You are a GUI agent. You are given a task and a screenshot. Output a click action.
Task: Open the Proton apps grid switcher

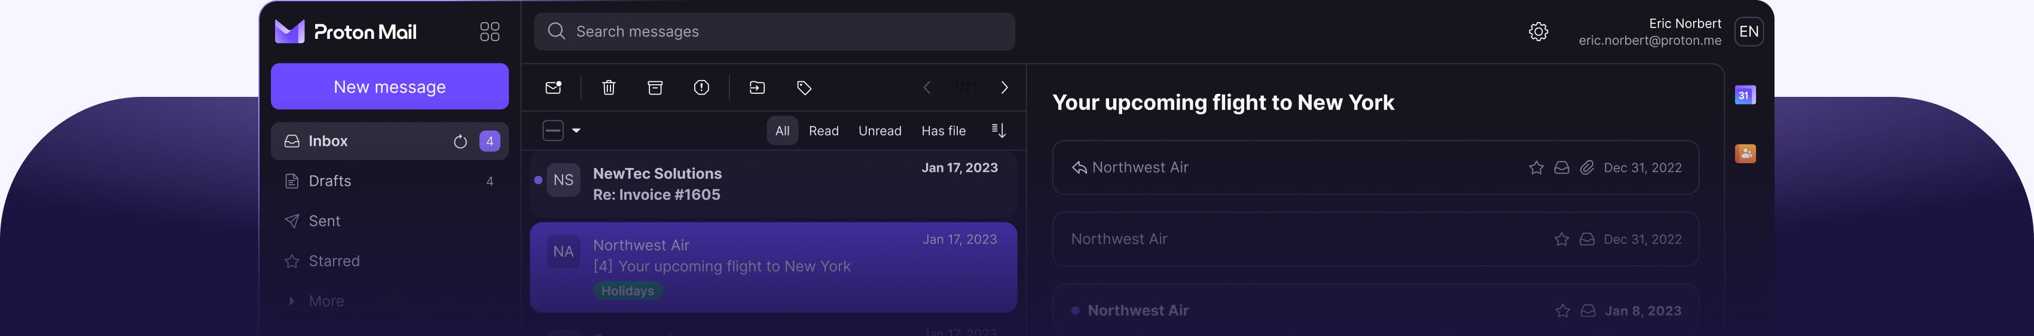tap(490, 32)
